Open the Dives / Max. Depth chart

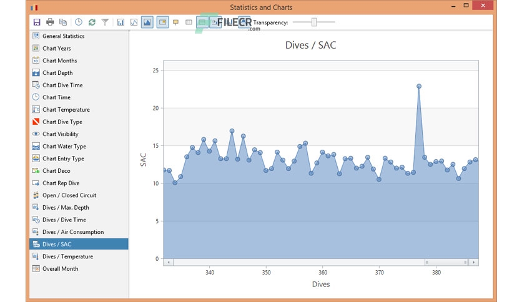[x=79, y=208]
